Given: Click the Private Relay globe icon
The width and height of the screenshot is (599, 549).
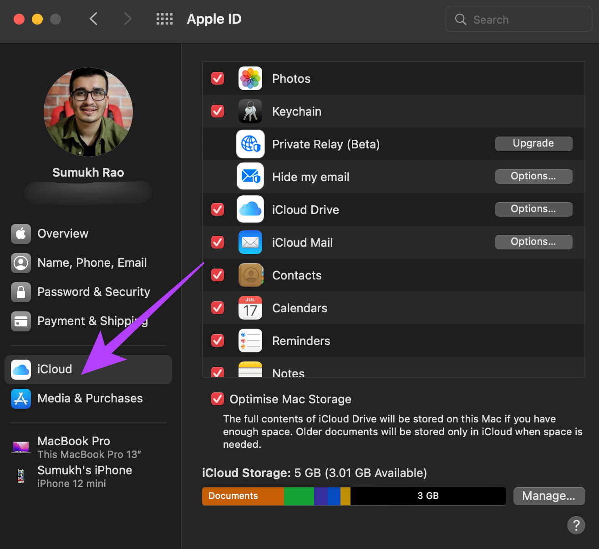Looking at the screenshot, I should pos(250,144).
